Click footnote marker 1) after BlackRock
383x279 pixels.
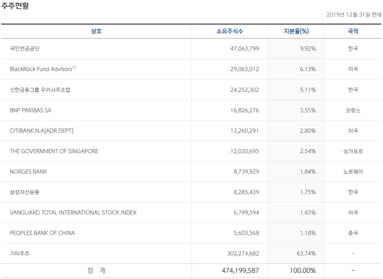click(x=74, y=67)
